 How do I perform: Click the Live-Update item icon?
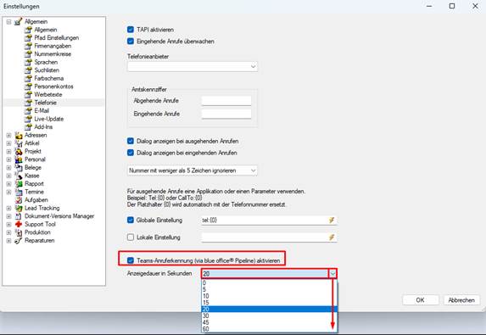click(x=29, y=119)
